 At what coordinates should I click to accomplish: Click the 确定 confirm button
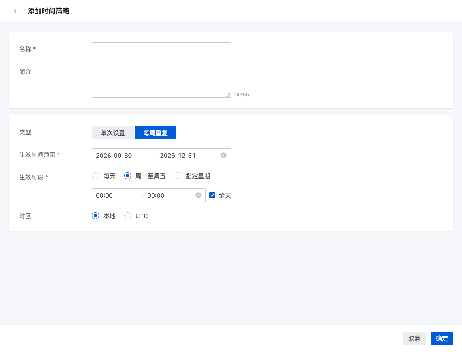(442, 339)
